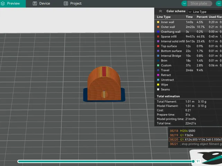Switch to the Preview tab
This screenshot has width=222, height=166.
click(x=13, y=3)
